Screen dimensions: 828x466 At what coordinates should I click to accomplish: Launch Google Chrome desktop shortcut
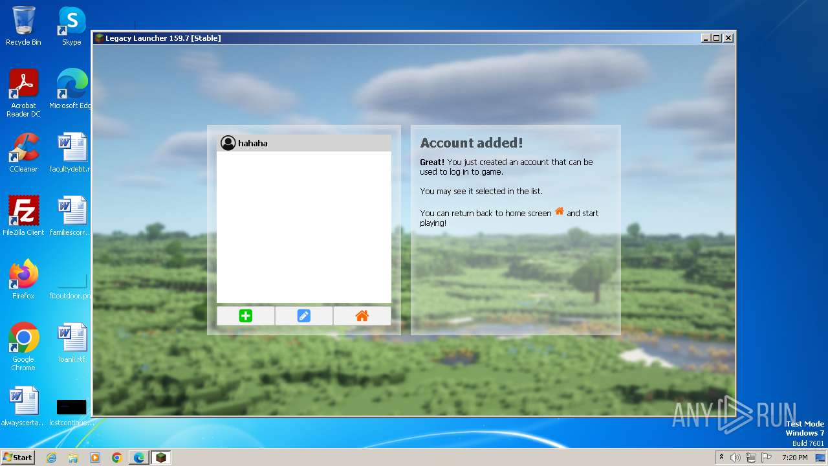pos(23,347)
